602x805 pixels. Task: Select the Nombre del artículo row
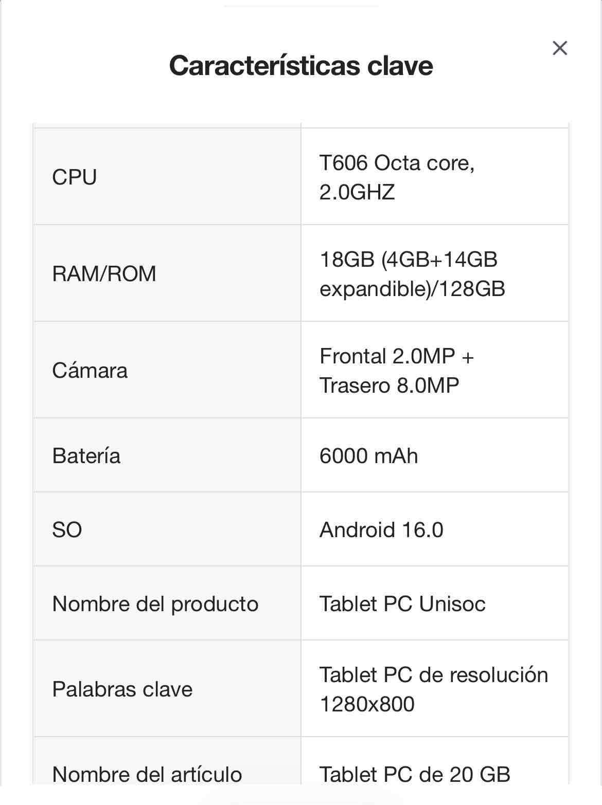pos(148,774)
